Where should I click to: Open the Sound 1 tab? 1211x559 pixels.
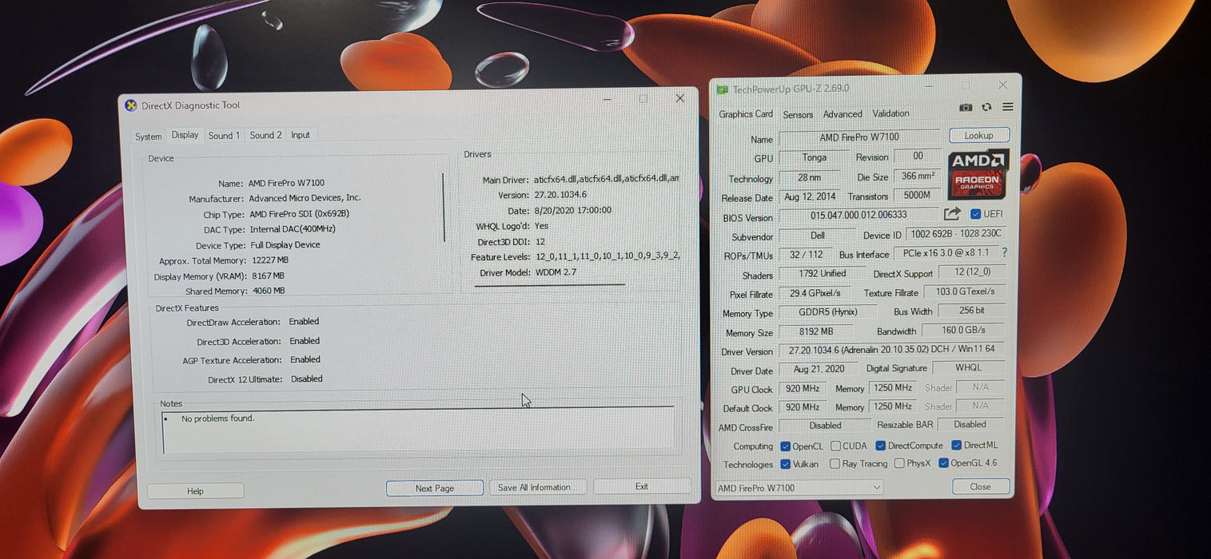[224, 136]
